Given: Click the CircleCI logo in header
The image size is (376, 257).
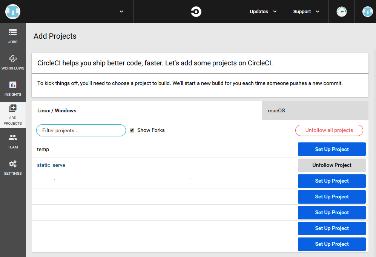Looking at the screenshot, I should click(x=196, y=12).
